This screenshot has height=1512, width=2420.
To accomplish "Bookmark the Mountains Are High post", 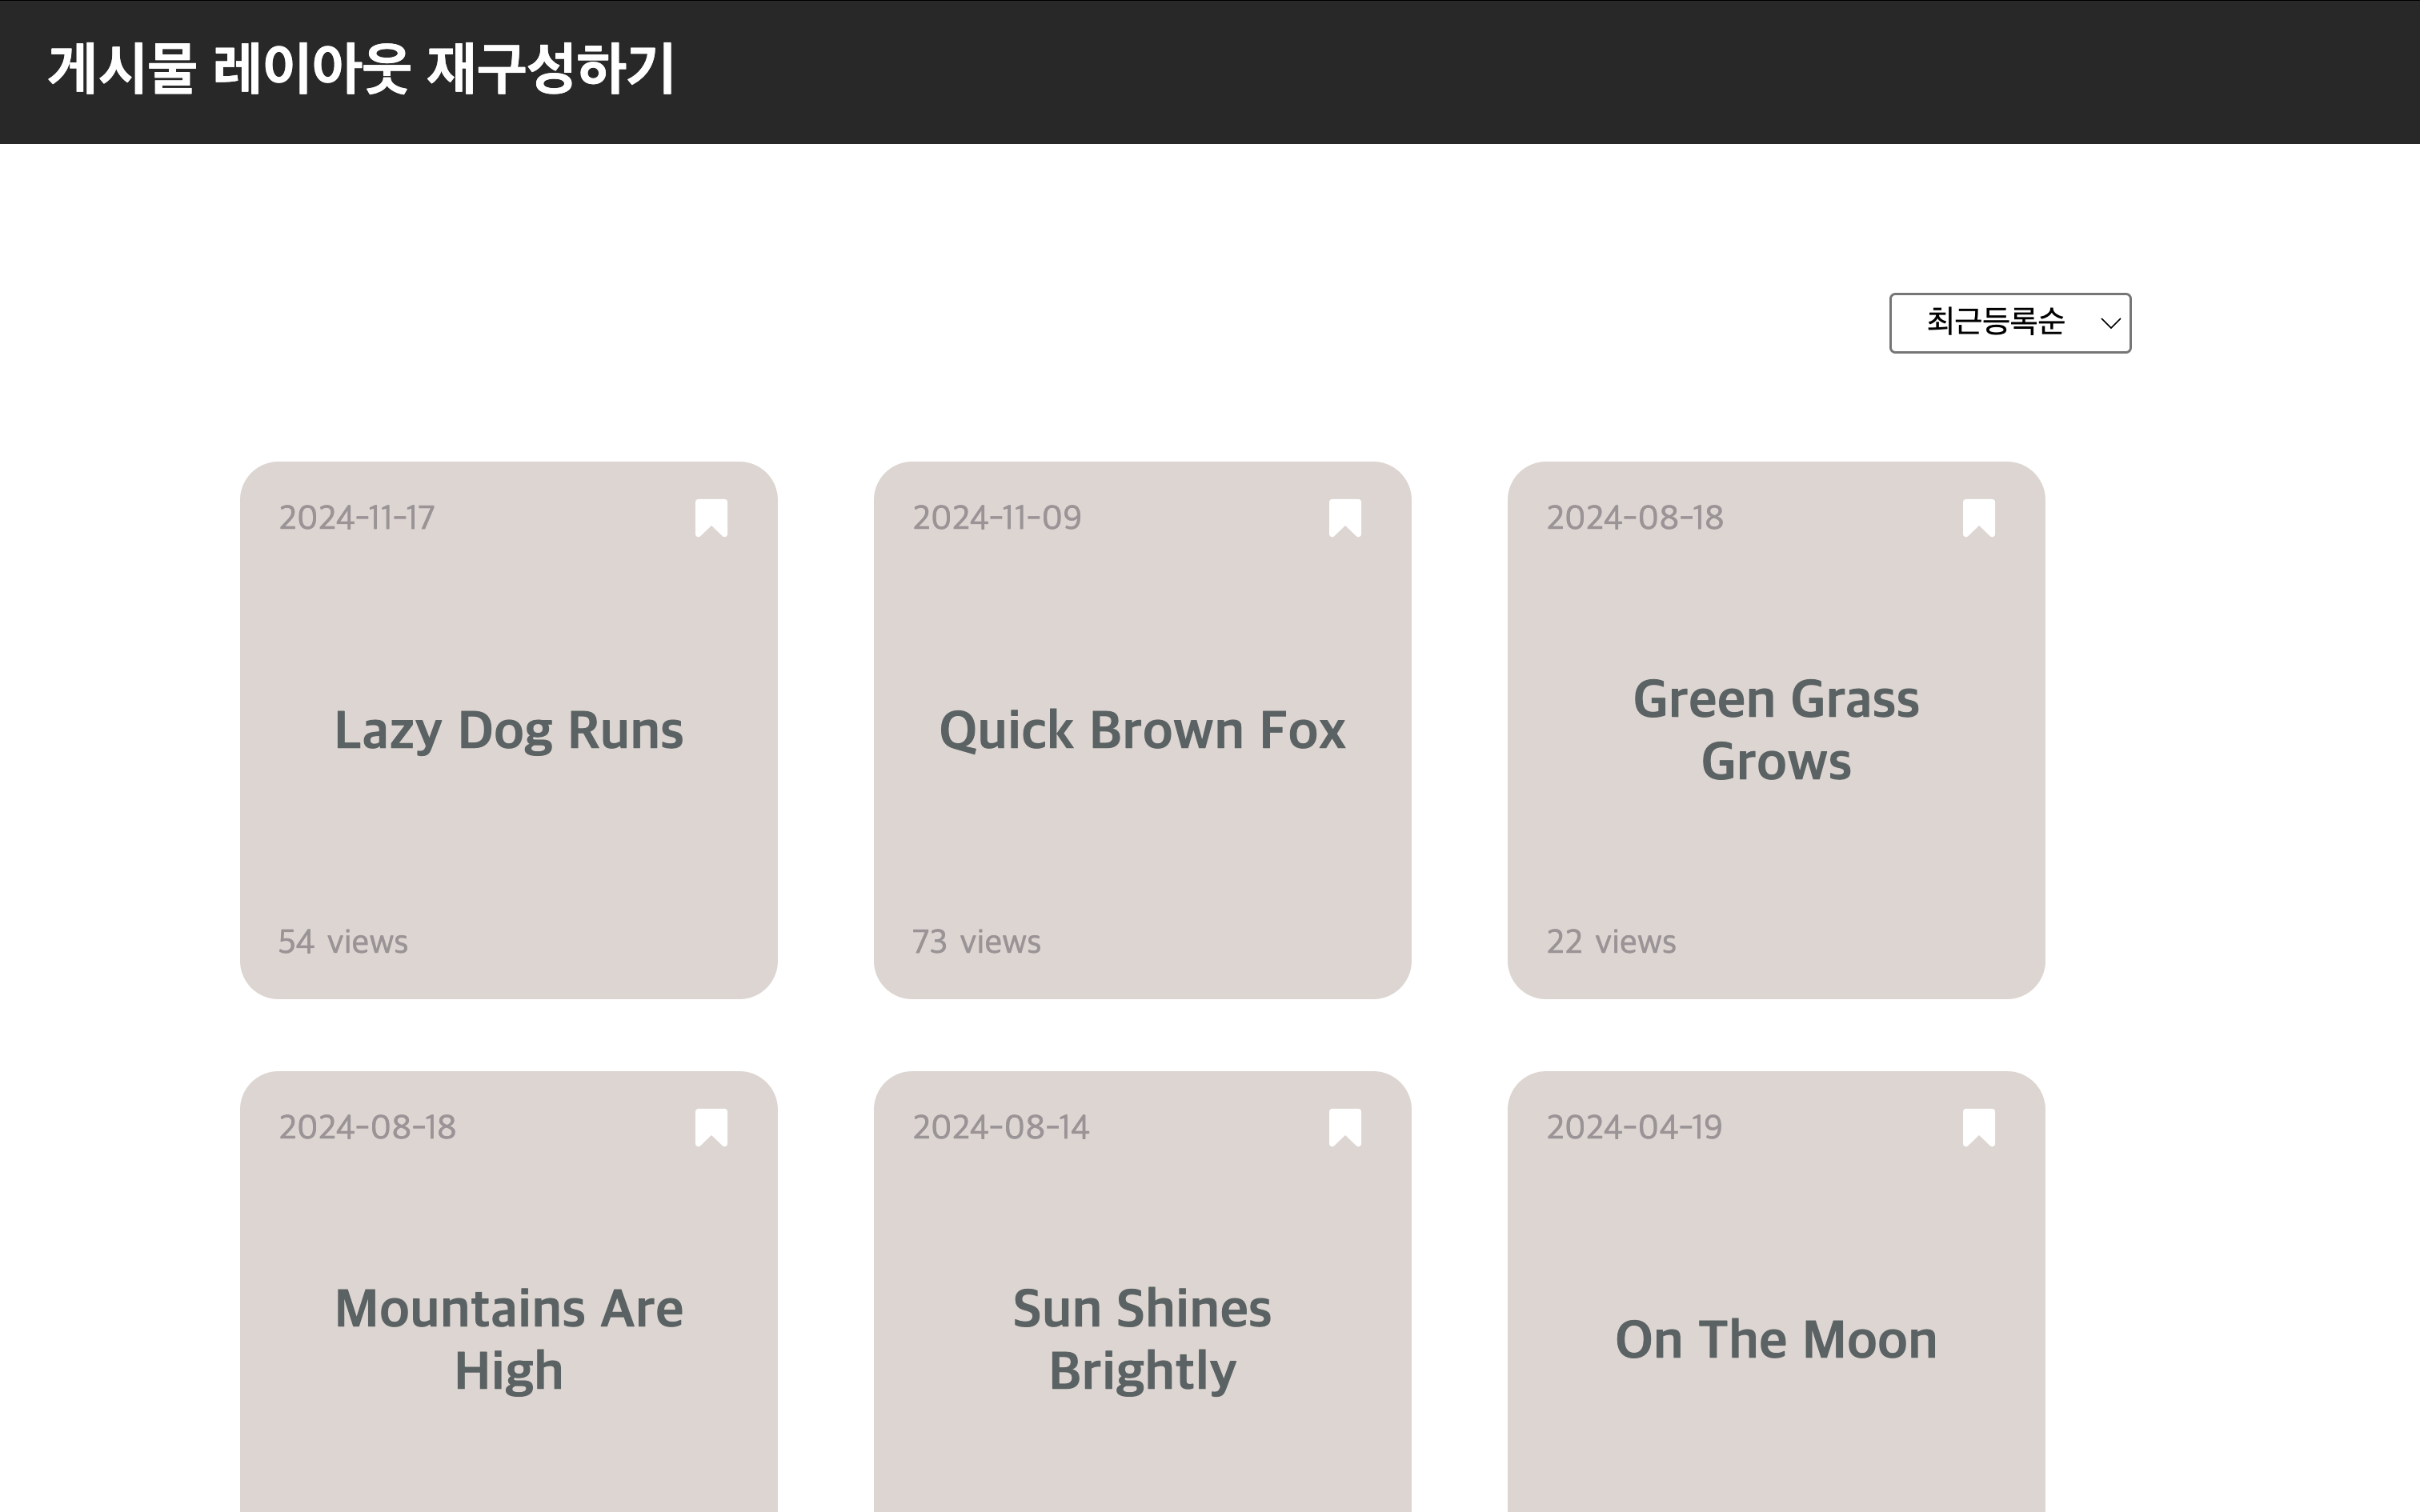I will (711, 1128).
